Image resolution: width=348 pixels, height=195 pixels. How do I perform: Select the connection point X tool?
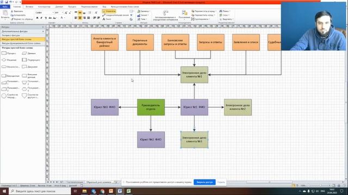pyautogui.click(x=131, y=15)
